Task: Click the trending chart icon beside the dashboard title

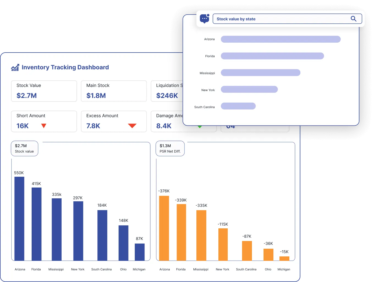Action: (15, 67)
